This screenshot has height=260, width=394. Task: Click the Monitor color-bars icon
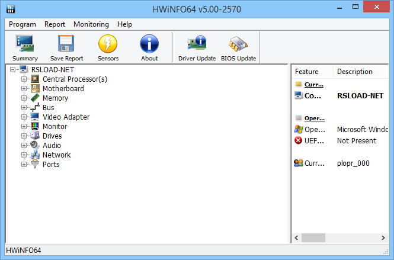[35, 126]
